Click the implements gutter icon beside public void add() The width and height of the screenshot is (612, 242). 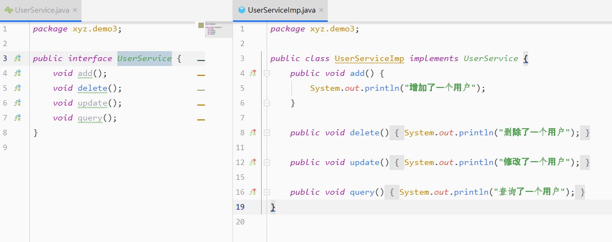click(253, 73)
